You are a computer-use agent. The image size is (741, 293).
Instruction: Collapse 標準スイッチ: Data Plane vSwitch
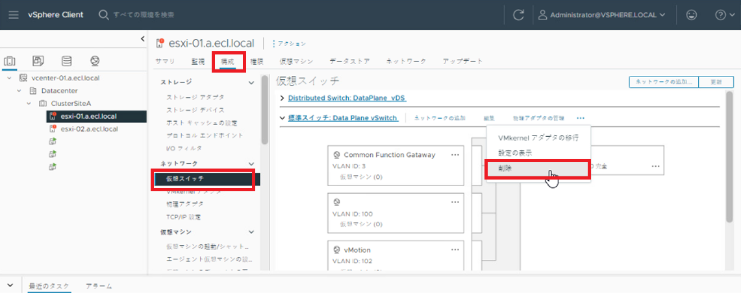point(283,118)
